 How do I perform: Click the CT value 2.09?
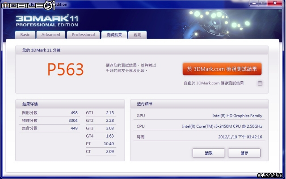(110, 151)
